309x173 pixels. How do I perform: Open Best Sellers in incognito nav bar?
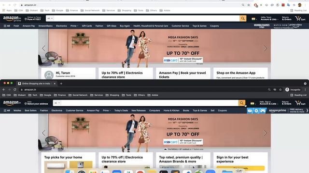coord(30,111)
